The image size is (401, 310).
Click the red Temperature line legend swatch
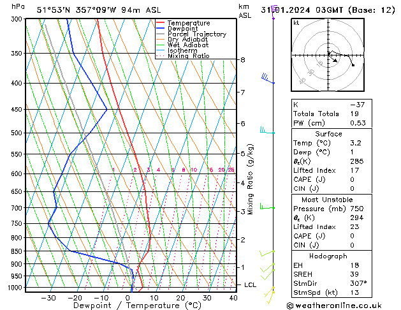pyautogui.click(x=161, y=23)
